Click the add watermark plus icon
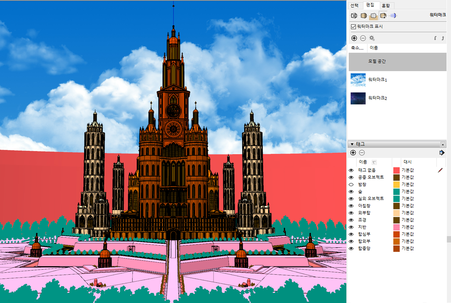451x303 pixels. (354, 38)
